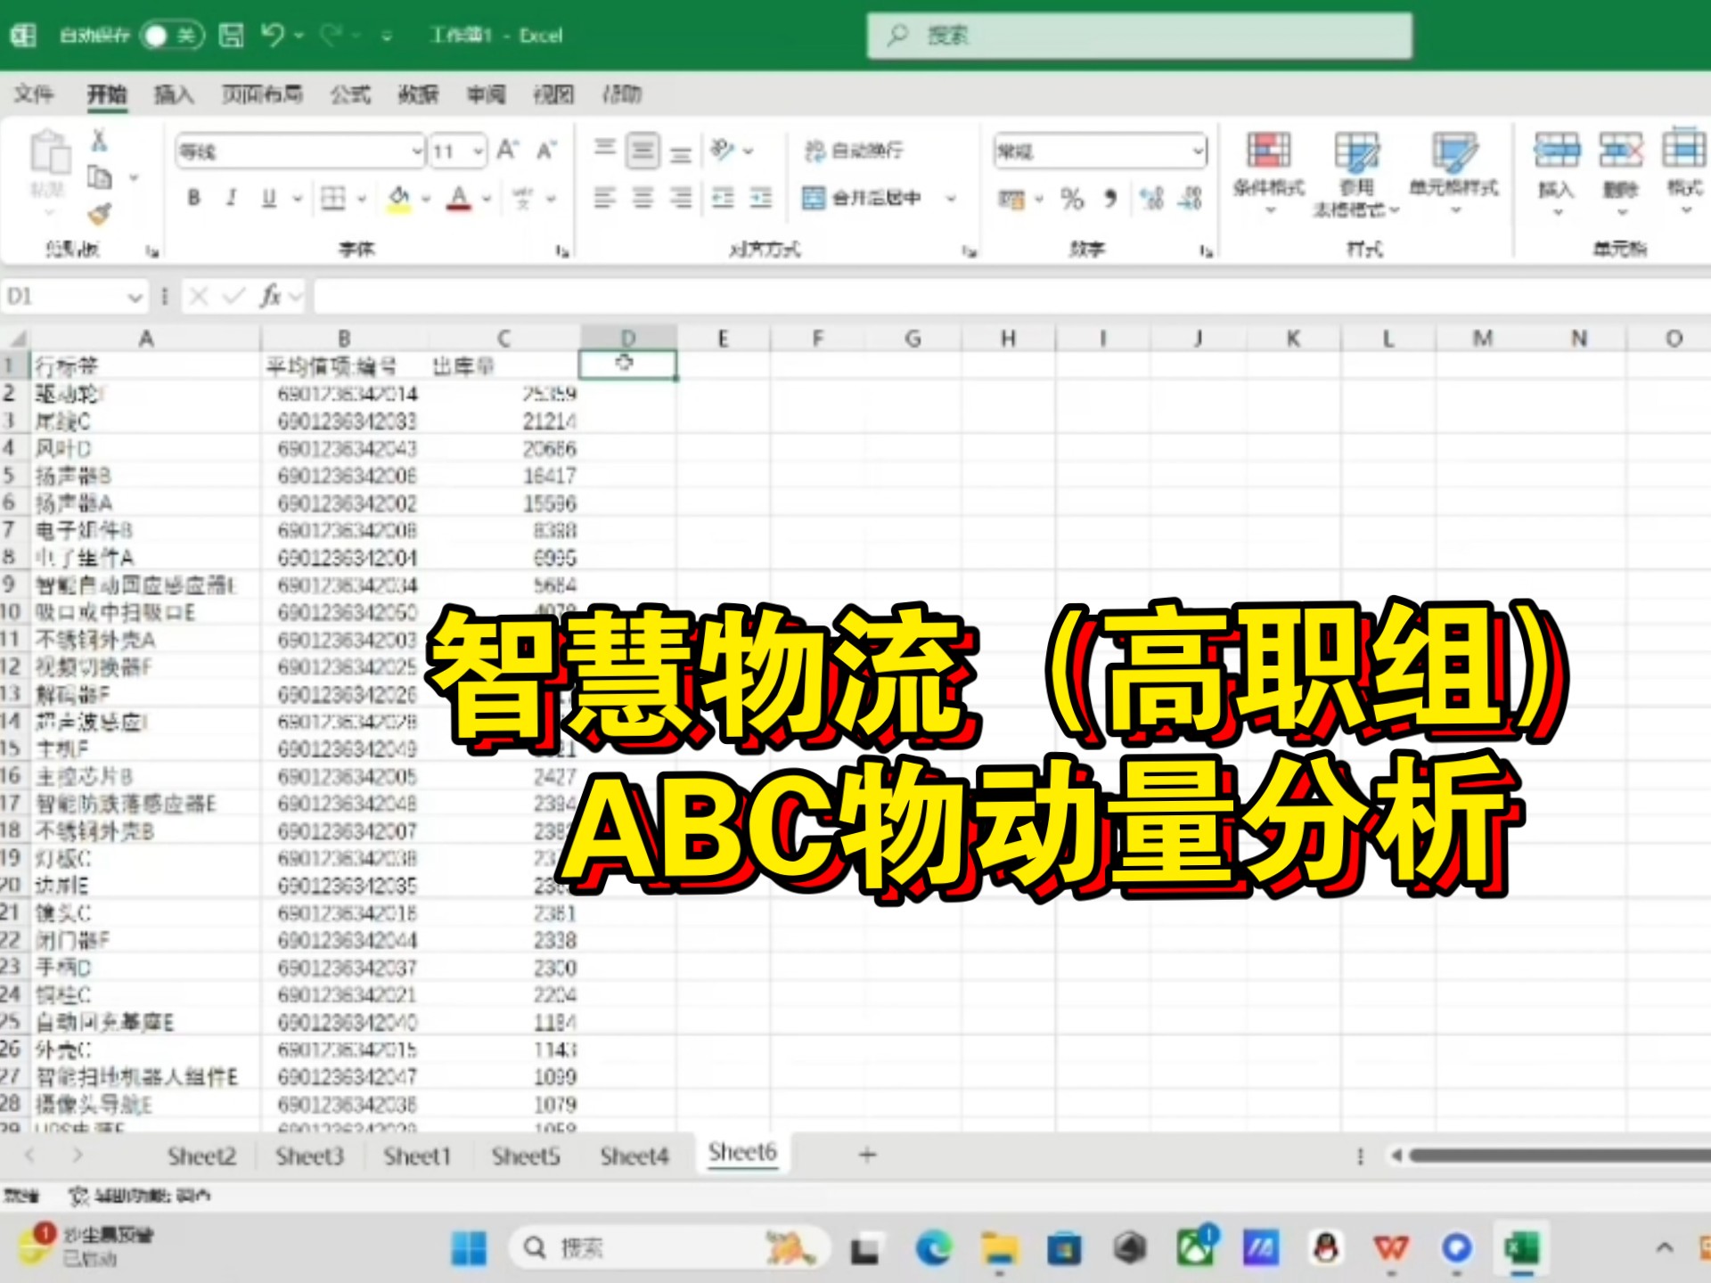The image size is (1711, 1283).
Task: Toggle italic formatting
Action: (230, 198)
